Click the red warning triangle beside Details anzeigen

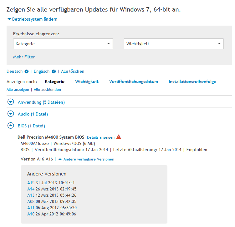[119, 137]
